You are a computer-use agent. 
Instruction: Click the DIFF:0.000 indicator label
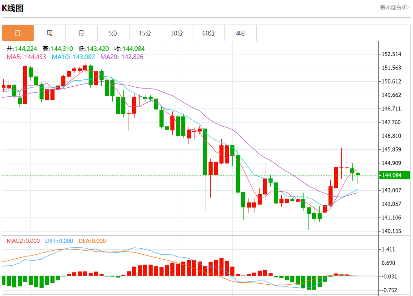coord(59,241)
